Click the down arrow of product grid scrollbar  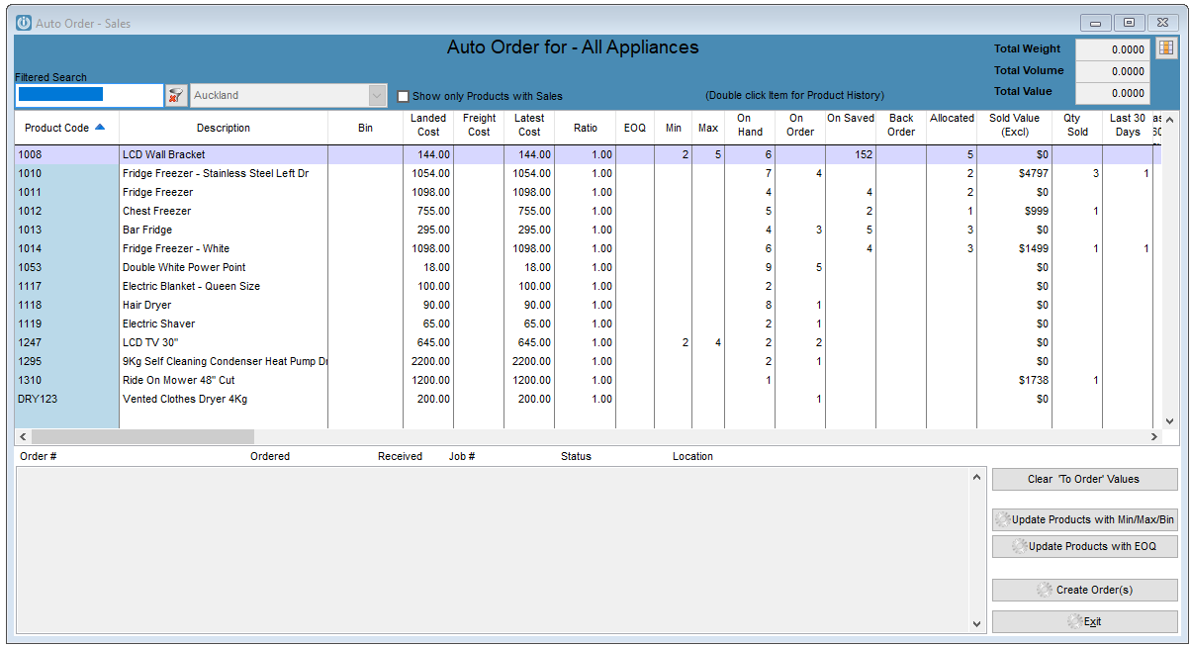point(1169,420)
